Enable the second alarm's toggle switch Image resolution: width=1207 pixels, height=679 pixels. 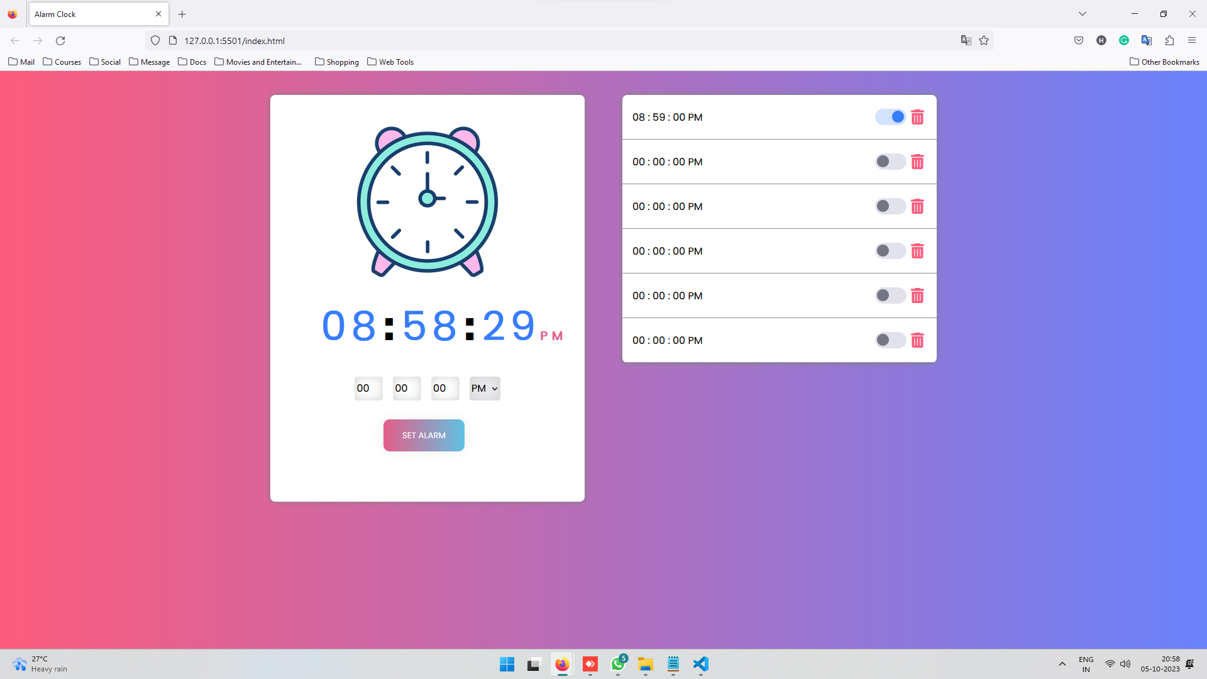coord(890,162)
